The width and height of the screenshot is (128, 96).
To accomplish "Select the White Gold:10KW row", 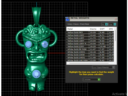I will (x=90, y=55).
